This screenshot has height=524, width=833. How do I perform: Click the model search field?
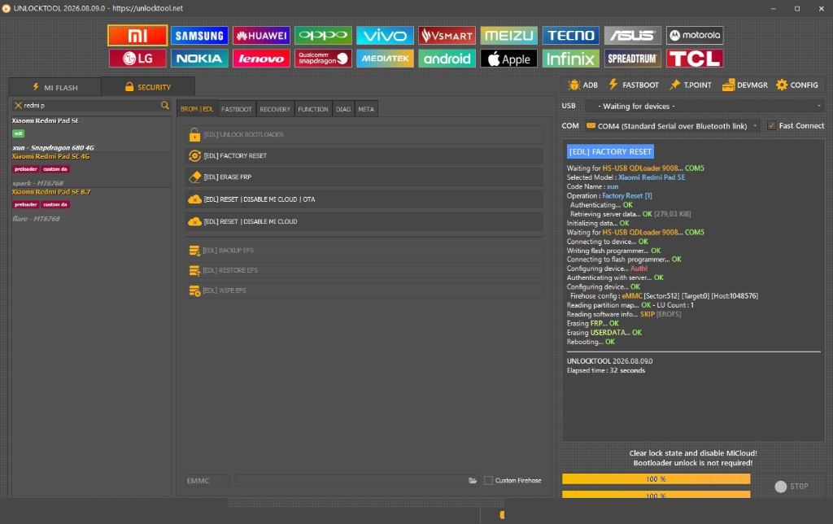point(91,105)
